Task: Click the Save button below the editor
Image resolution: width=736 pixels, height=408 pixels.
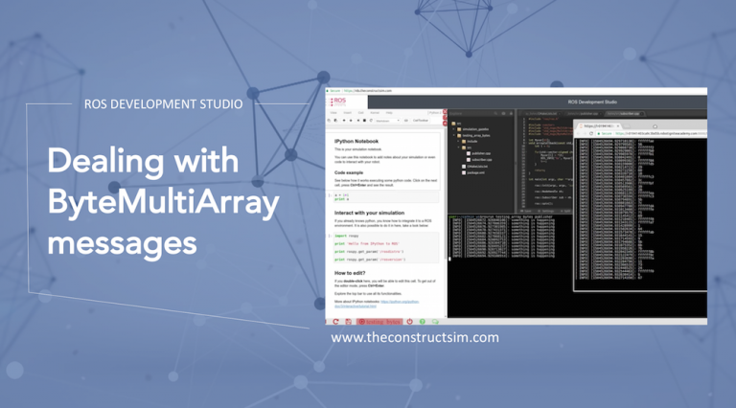Action: [x=526, y=211]
